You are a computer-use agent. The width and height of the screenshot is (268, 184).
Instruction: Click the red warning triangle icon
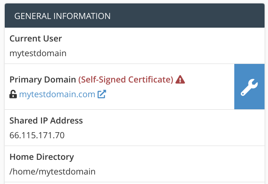click(x=180, y=79)
